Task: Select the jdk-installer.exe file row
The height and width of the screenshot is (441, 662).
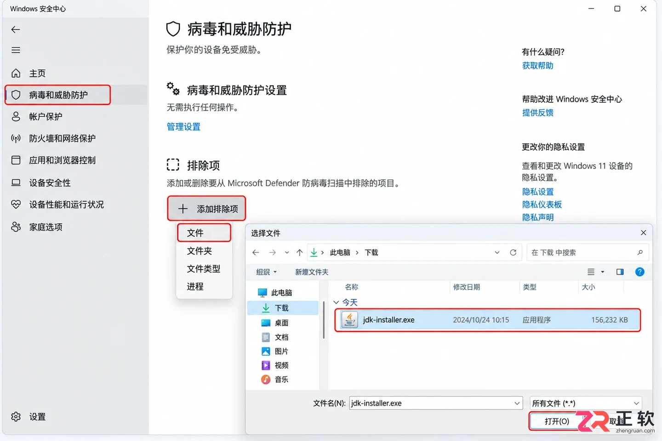Action: pos(488,320)
